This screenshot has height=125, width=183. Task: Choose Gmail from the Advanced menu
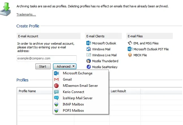tap(81, 79)
